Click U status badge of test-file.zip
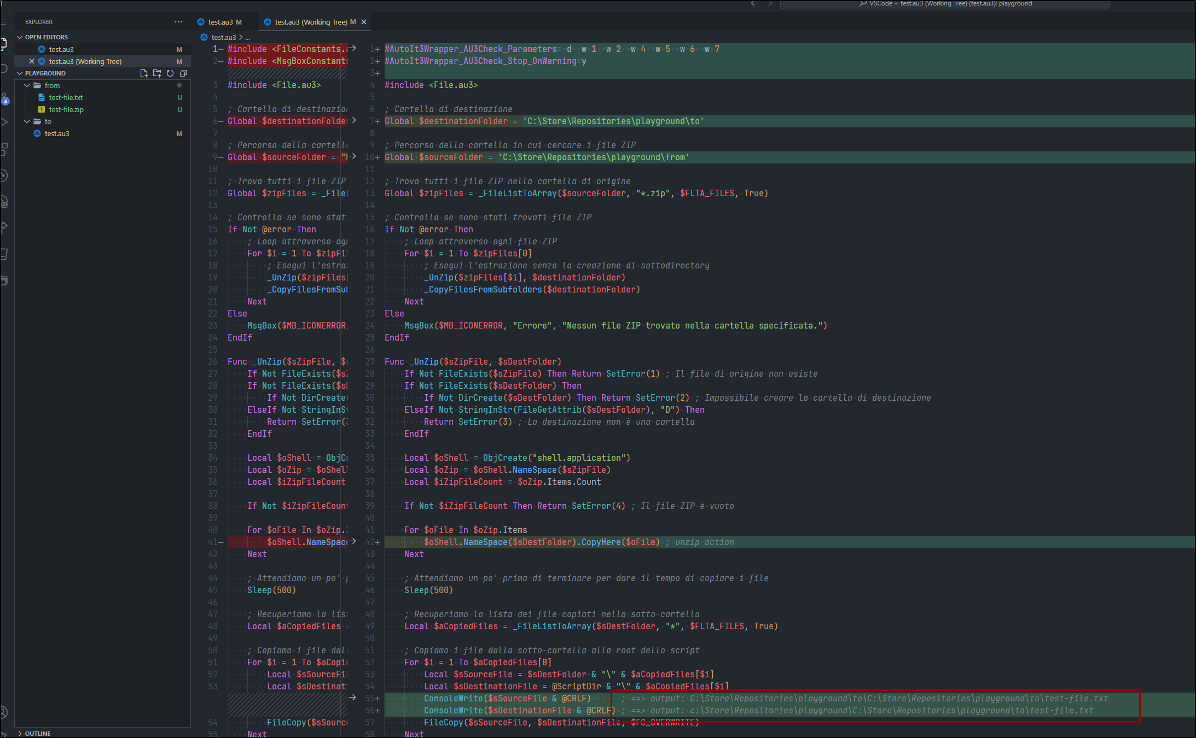Viewport: 1196px width, 738px height. (179, 109)
